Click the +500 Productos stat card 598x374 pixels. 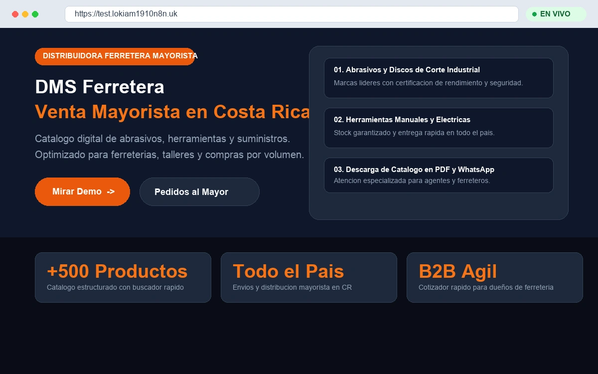click(x=123, y=277)
